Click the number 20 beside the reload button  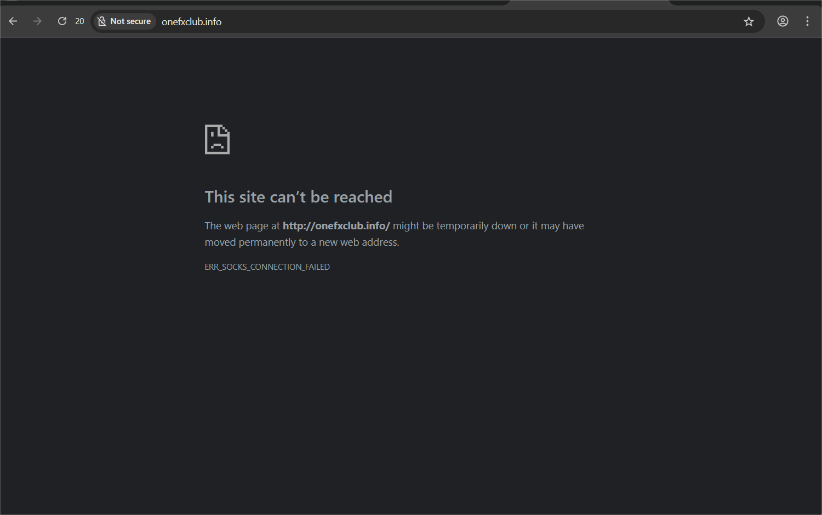tap(79, 21)
